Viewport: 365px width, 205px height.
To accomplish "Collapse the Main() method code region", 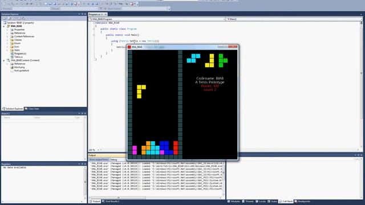I will 94,35.
